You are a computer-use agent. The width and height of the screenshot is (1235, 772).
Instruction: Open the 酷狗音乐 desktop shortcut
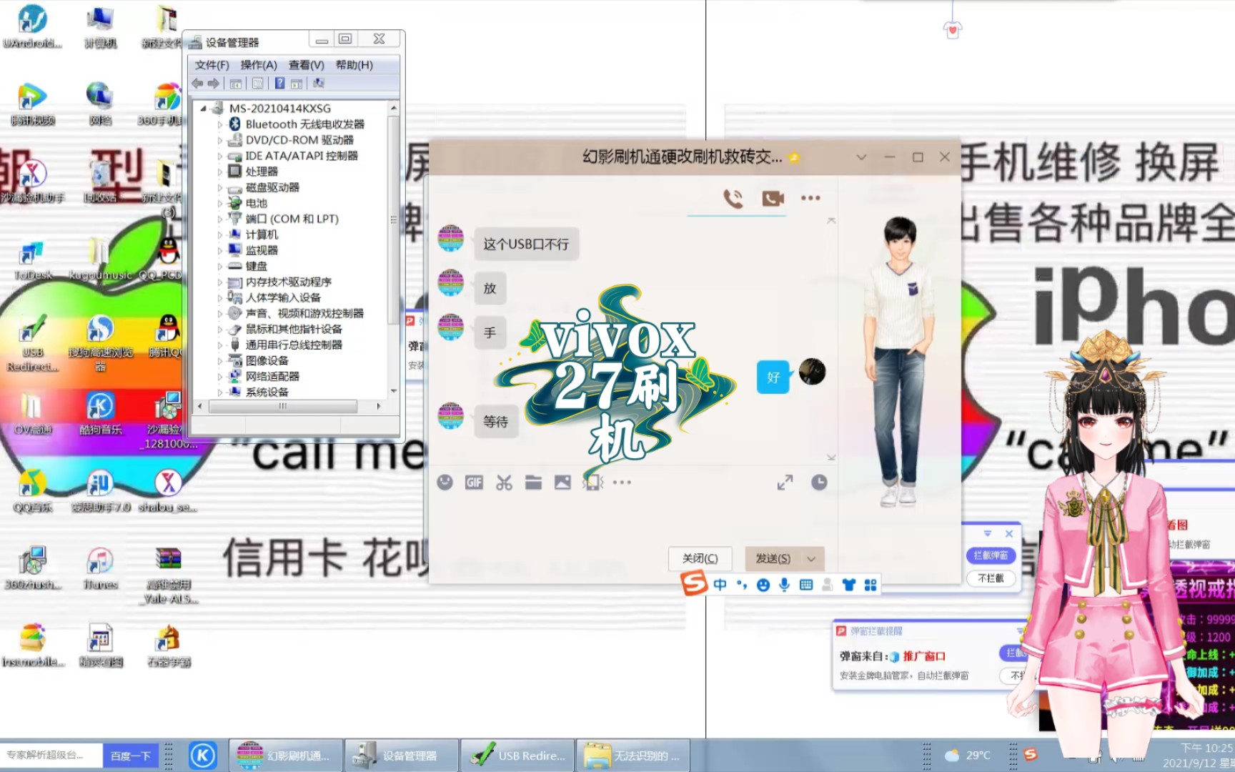100,414
